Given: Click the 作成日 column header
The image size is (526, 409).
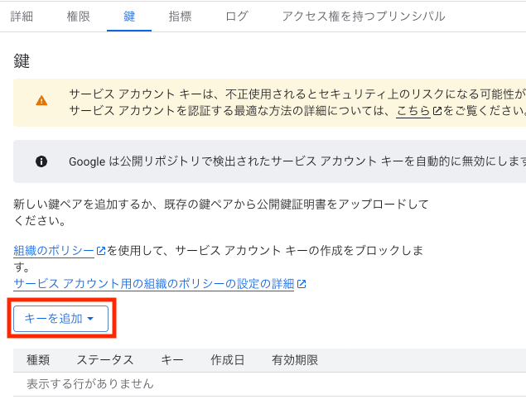Looking at the screenshot, I should pyautogui.click(x=228, y=360).
